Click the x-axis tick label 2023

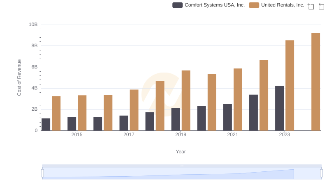point(285,134)
